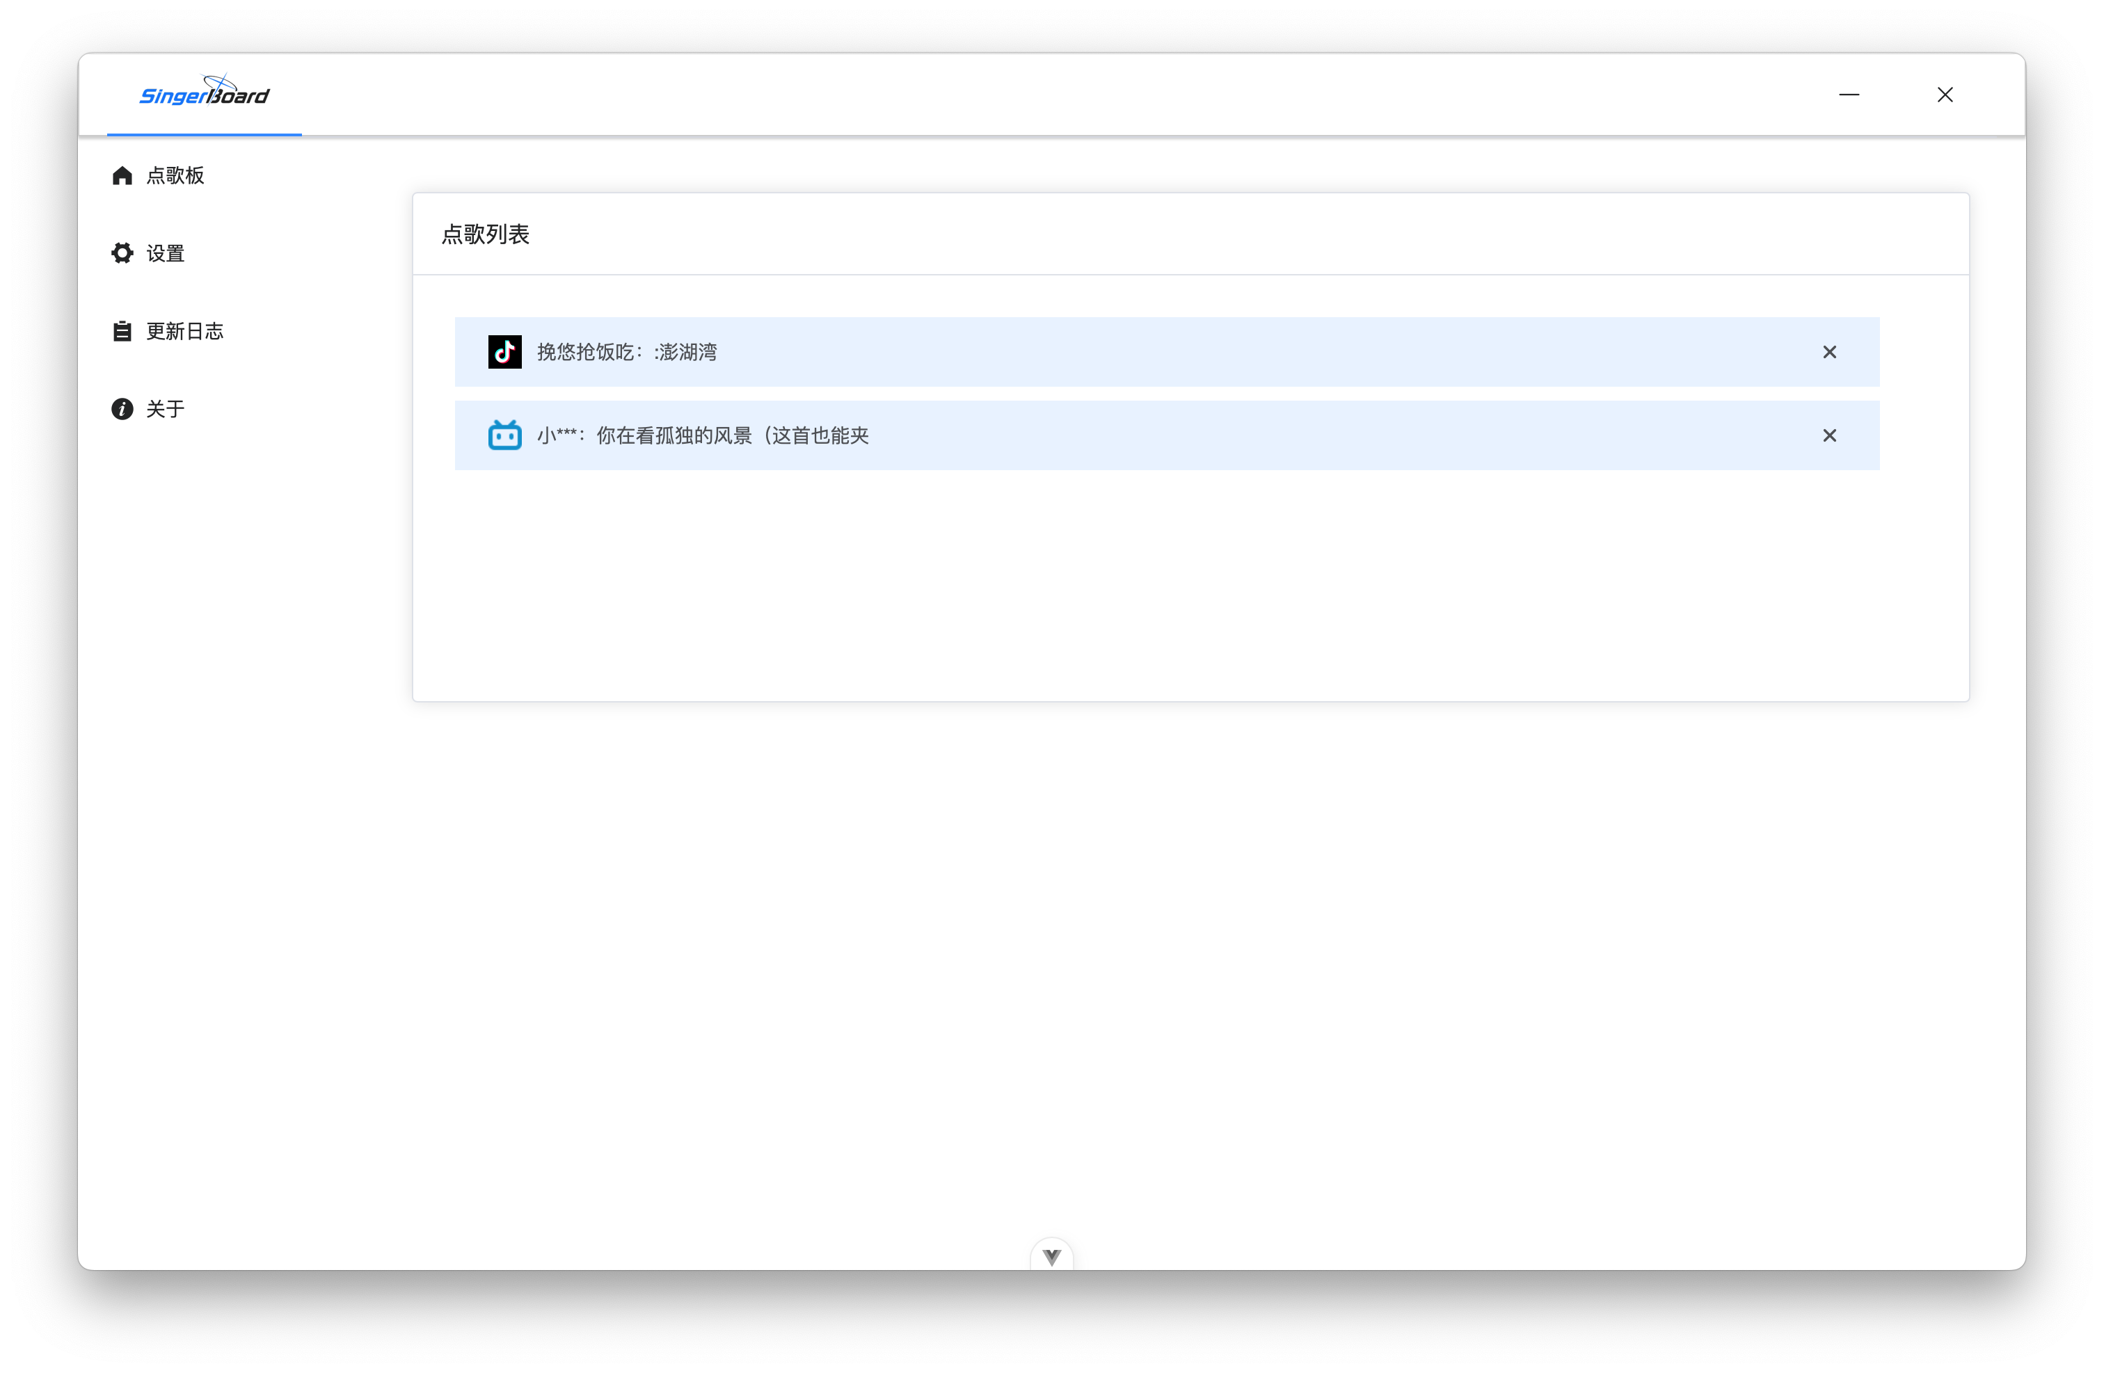Select the 挽悠抢饭吃：澎湖湾 list entry

pos(1167,352)
